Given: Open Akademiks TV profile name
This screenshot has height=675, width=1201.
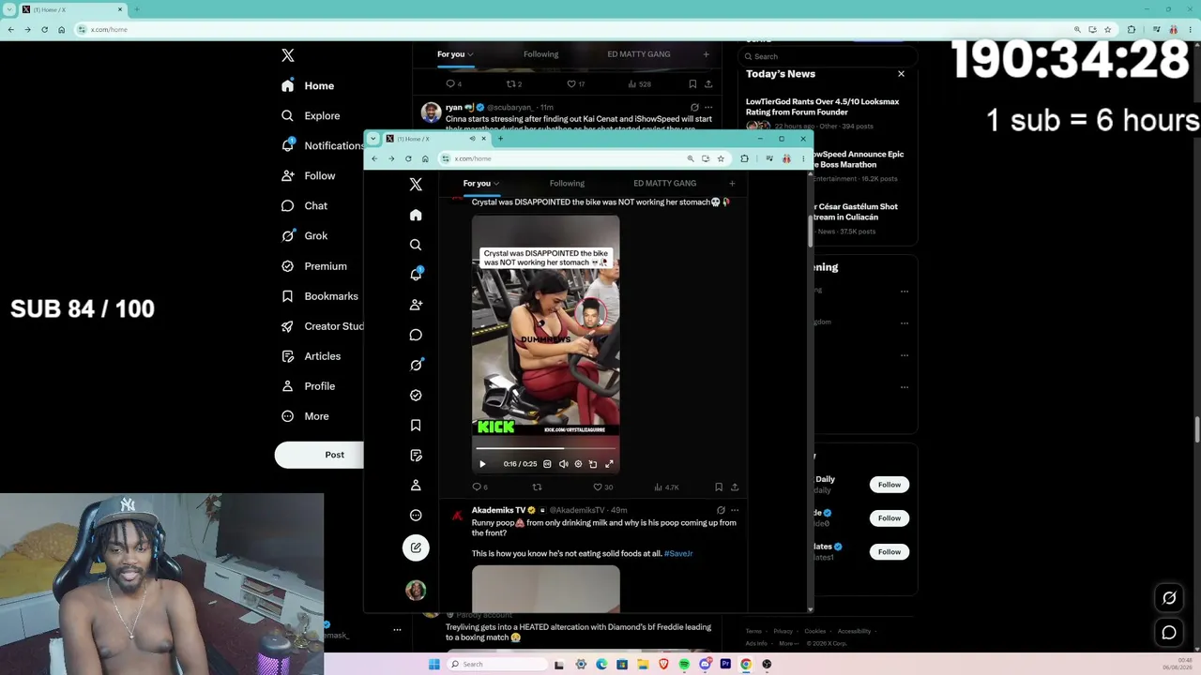Looking at the screenshot, I should coord(498,511).
